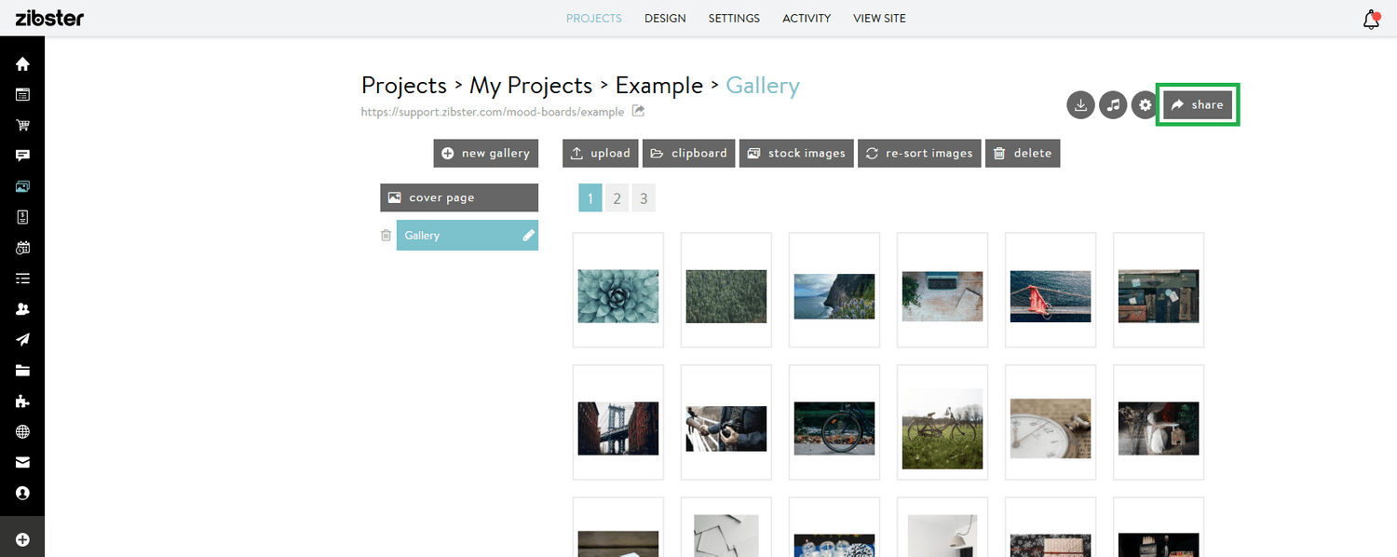The image size is (1397, 557).
Task: Open the website pages icon below Home
Action: point(22,95)
